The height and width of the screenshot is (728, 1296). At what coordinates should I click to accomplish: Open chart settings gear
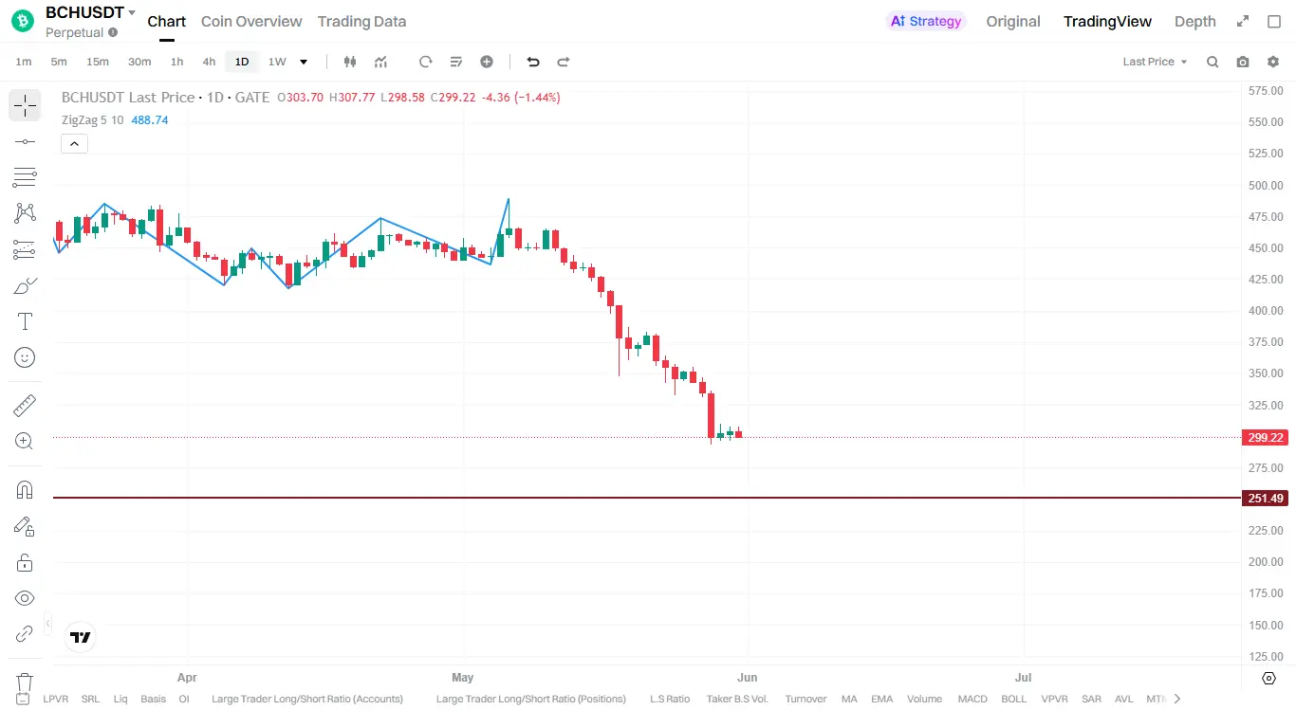tap(1273, 62)
